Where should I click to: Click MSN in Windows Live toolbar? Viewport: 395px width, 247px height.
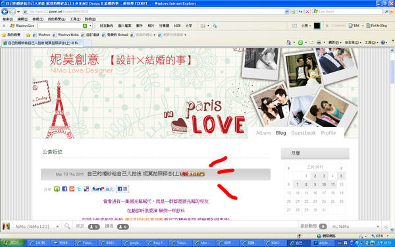(x=177, y=26)
